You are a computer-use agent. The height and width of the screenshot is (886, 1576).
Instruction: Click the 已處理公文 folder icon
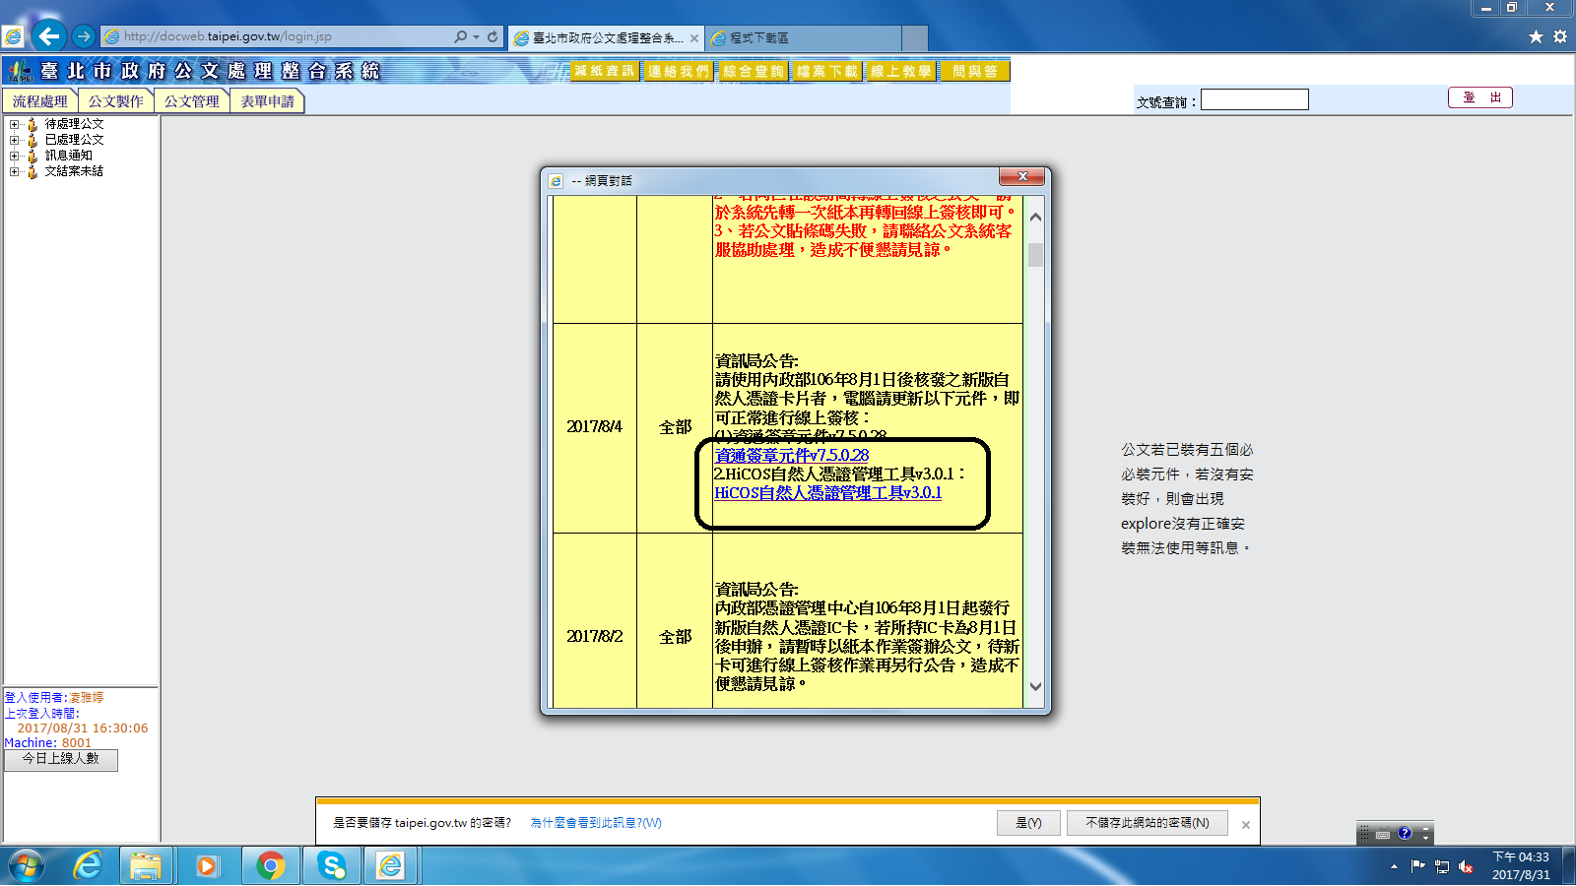(x=33, y=140)
